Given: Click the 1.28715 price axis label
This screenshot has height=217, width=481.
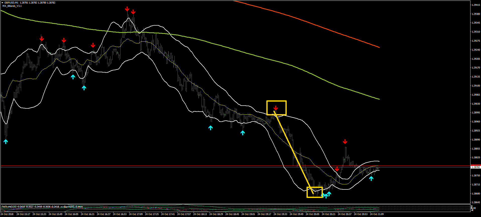Looking at the screenshot, I should 476,185.
